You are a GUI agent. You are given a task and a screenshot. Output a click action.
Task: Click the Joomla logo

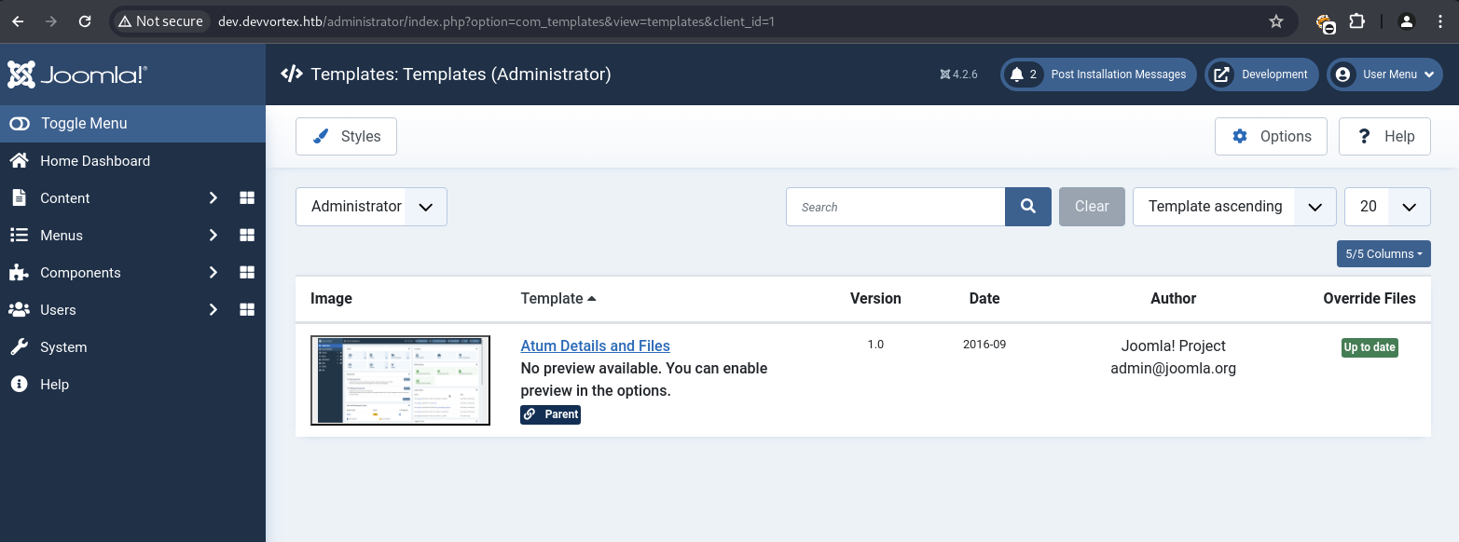[x=77, y=75]
